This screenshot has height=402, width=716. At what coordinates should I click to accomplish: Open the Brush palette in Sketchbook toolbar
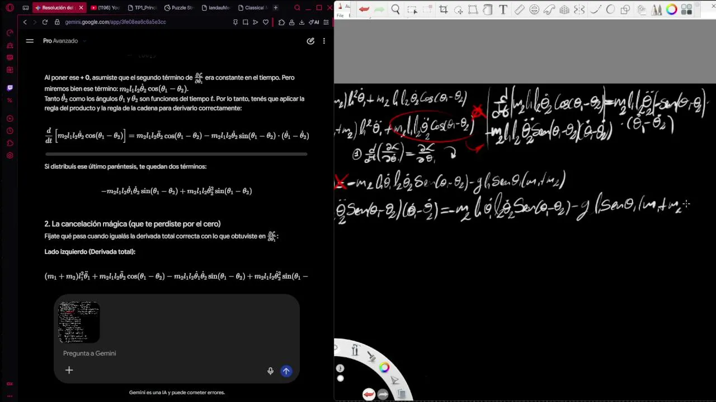coord(656,9)
